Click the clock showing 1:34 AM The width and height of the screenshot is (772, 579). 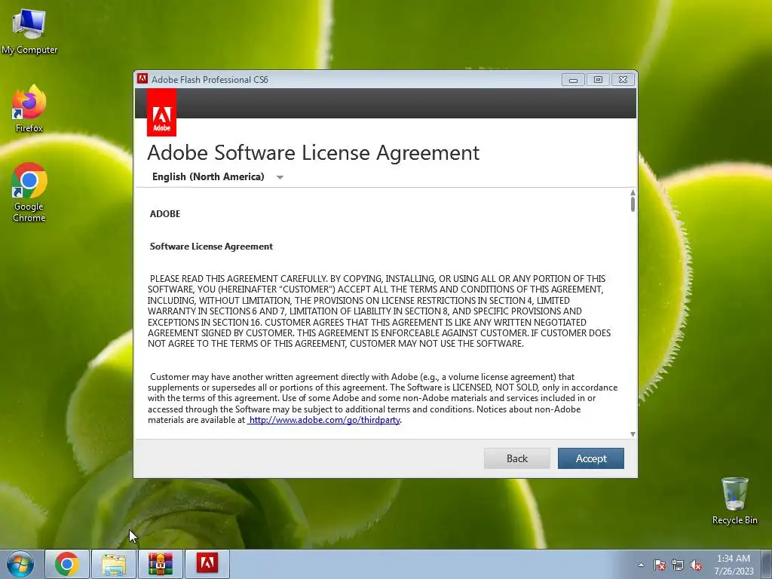734,565
